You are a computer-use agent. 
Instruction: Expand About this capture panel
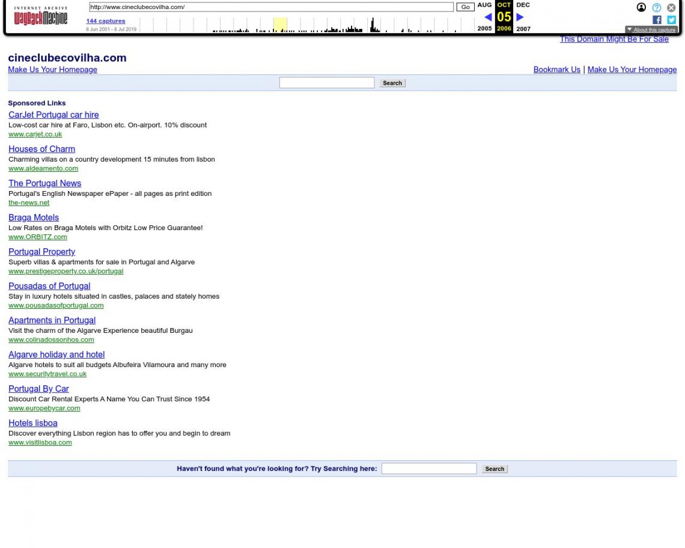(651, 29)
